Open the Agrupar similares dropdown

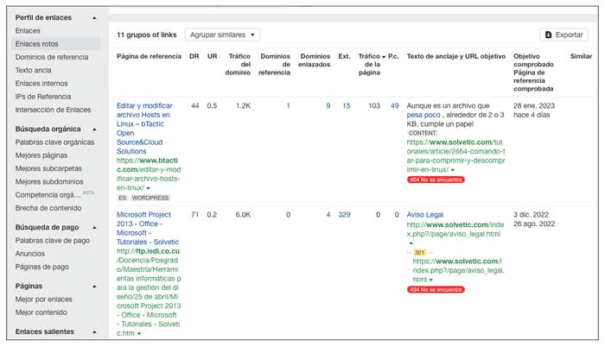click(223, 35)
